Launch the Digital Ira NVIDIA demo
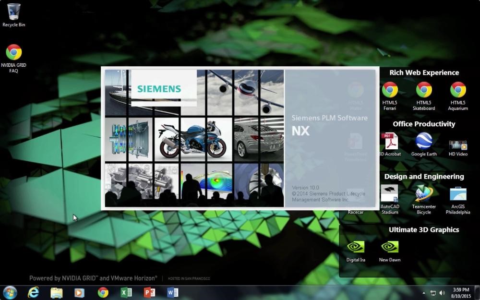Screen dimensions: 480x300 pyautogui.click(x=356, y=252)
